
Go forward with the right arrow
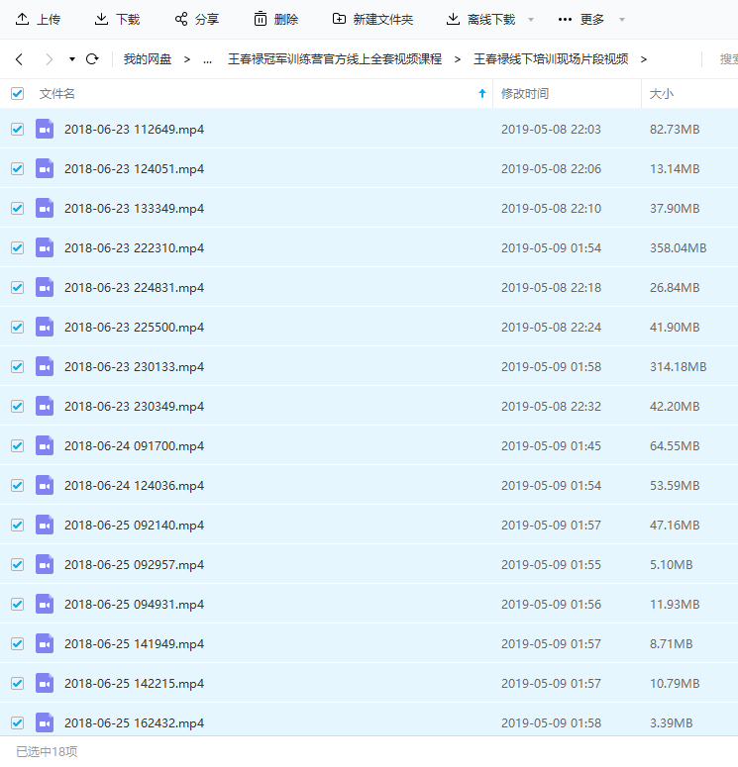pos(49,59)
